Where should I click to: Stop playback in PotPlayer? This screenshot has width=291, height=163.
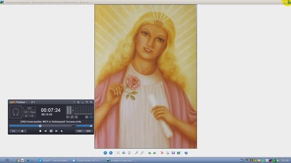[40, 131]
